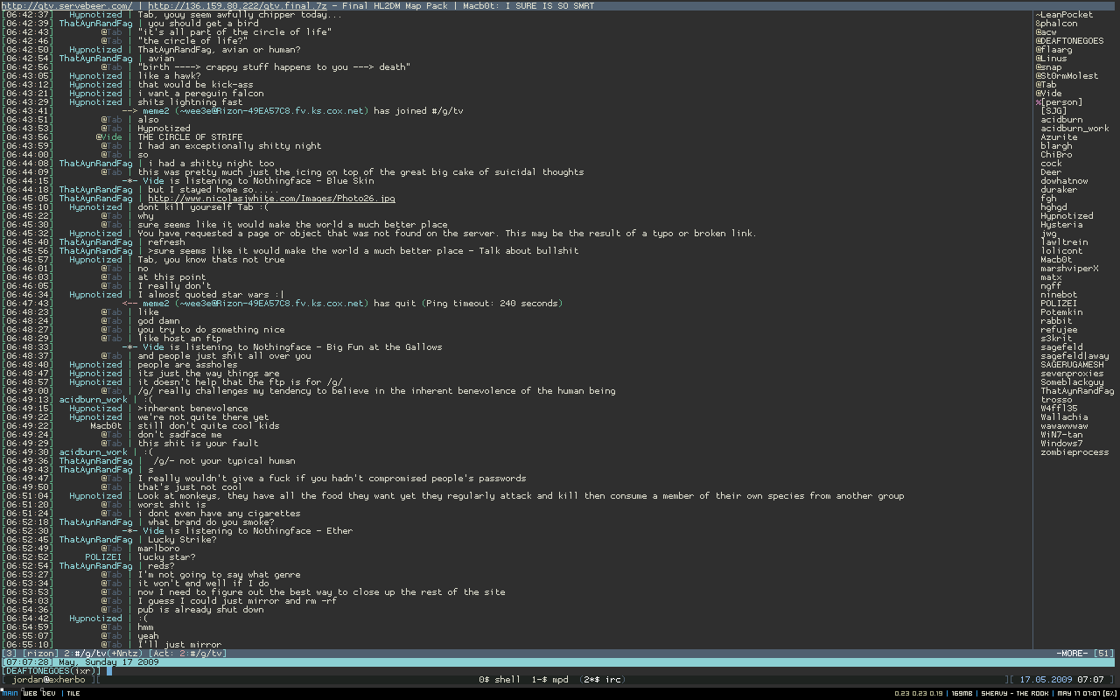Screen dimensions: 1120x700
Task: Click the [Act: 2:#/g/tv] activity indicator
Action: tap(188, 654)
